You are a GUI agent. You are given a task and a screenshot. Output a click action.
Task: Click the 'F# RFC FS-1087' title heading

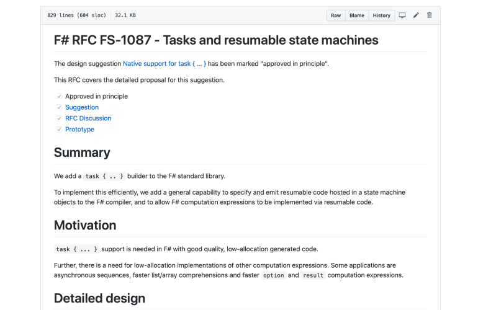tap(216, 40)
